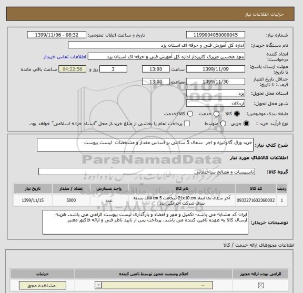Click the response deadline date 1399/11/09
Image resolution: width=303 pixels, height=293 pixels.
pyautogui.click(x=216, y=69)
